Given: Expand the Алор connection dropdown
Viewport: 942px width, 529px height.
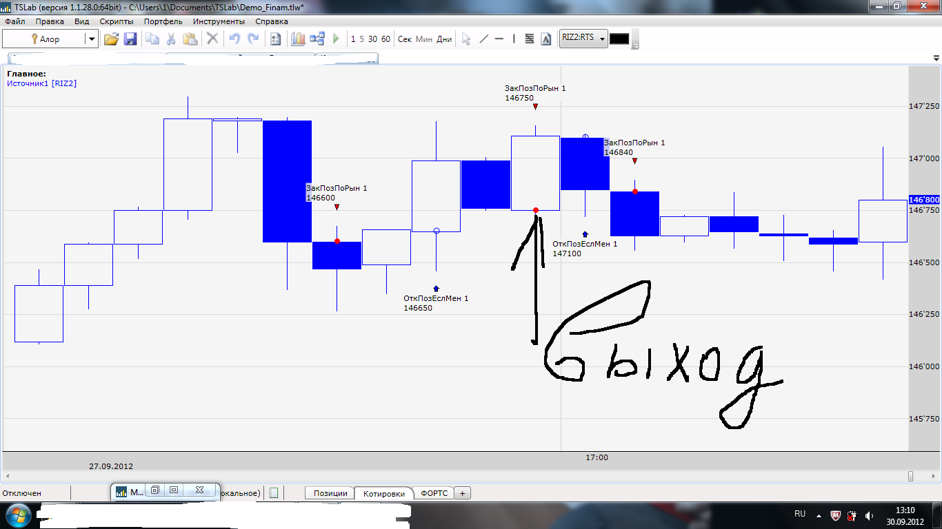Looking at the screenshot, I should coord(91,39).
